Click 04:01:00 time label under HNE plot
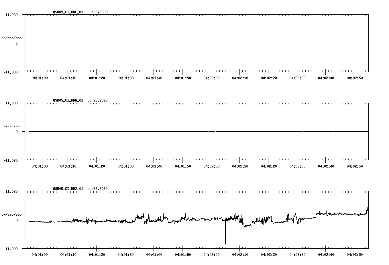Screen dimensions: 389x265 point(40,78)
